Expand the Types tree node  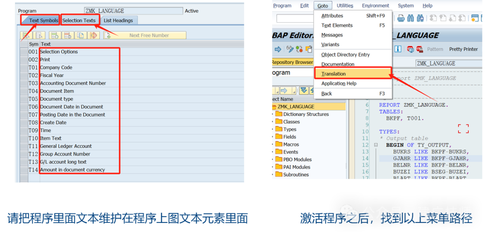pos(273,130)
